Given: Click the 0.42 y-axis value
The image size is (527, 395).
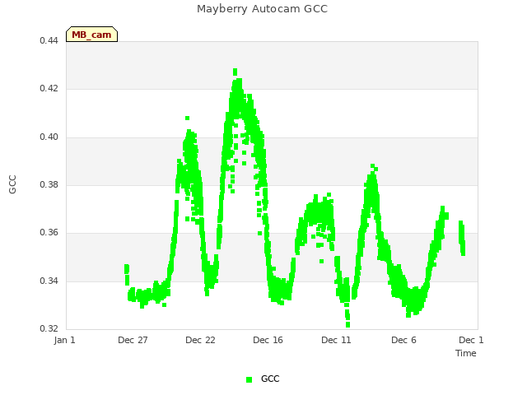Looking at the screenshot, I should [x=49, y=88].
